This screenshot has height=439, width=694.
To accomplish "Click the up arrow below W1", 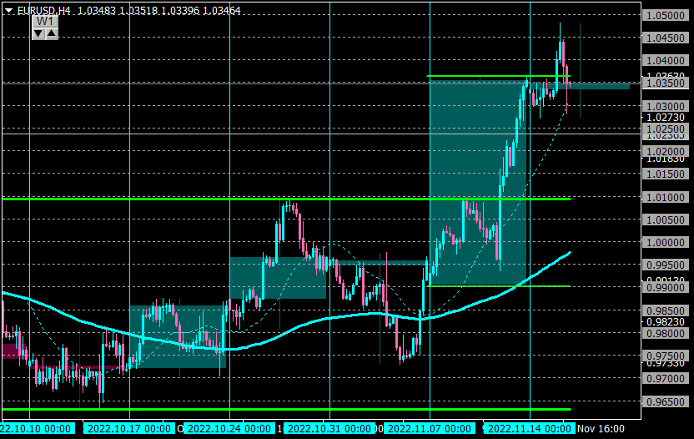I will (52, 33).
